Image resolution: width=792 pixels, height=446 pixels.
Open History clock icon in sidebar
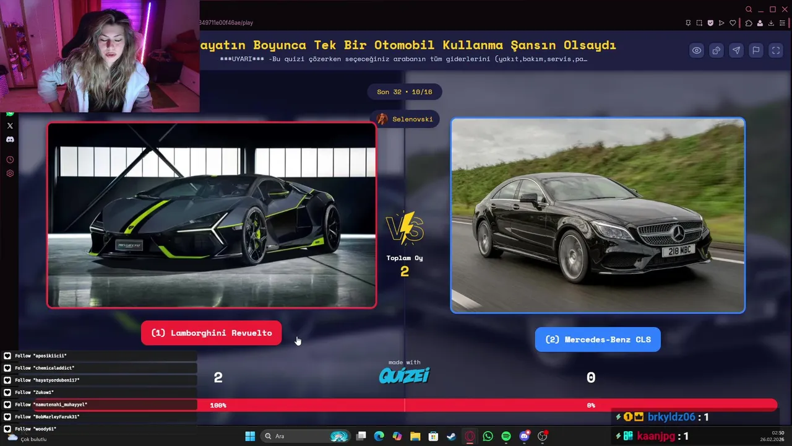coord(10,160)
